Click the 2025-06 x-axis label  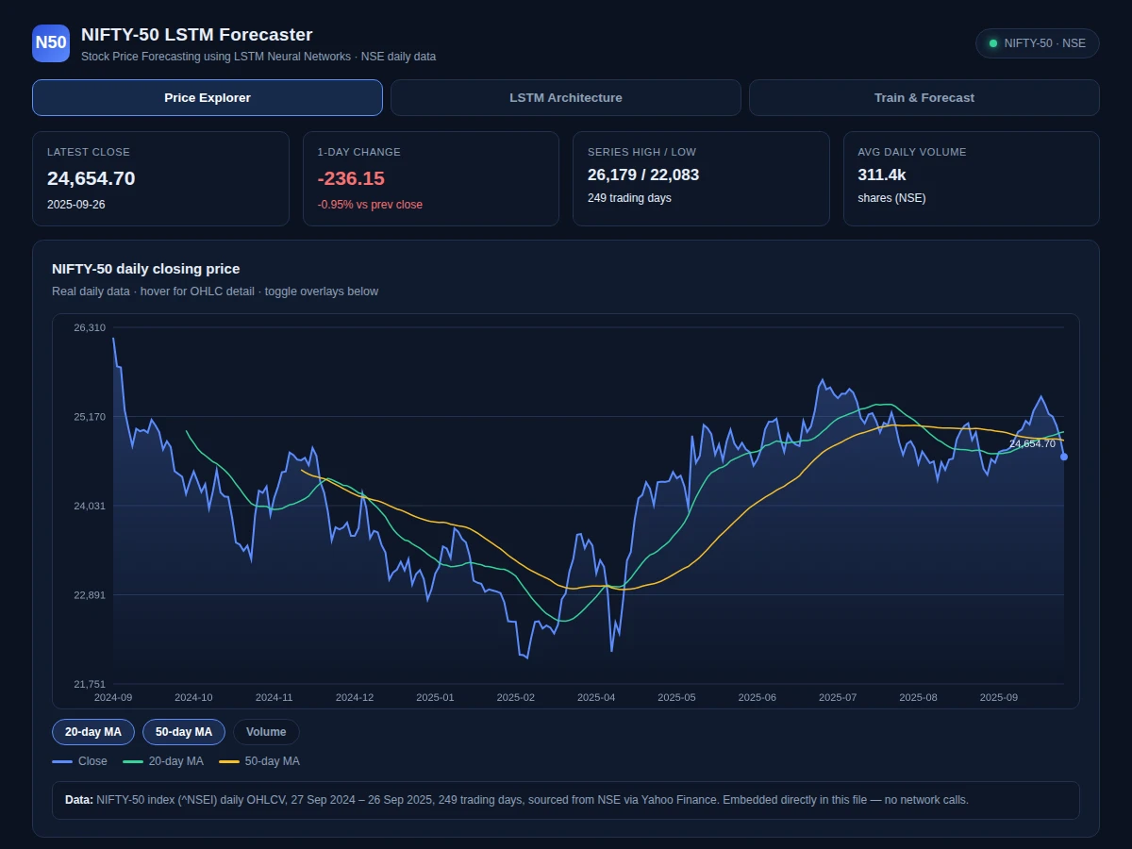click(757, 697)
